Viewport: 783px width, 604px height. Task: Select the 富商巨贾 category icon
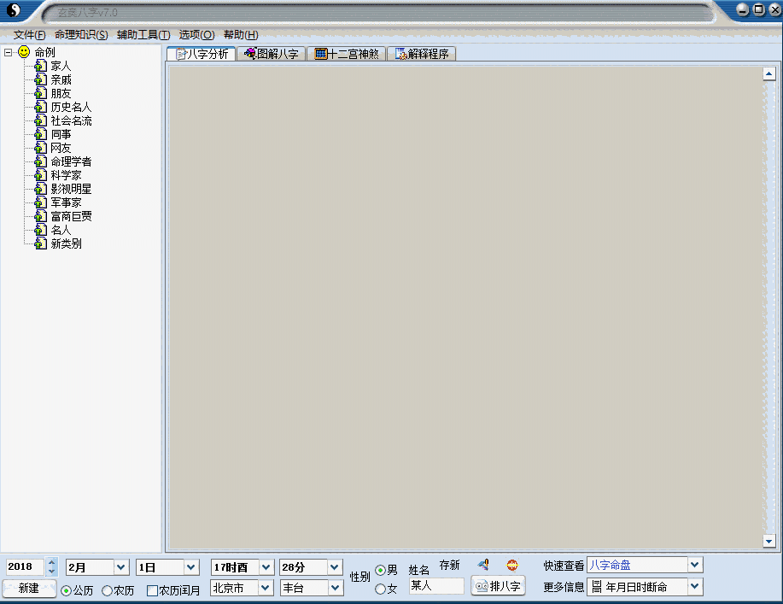click(x=40, y=216)
